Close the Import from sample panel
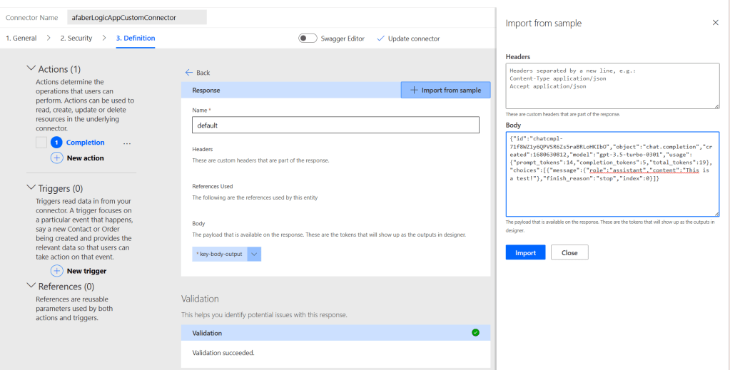The image size is (730, 370). pyautogui.click(x=716, y=23)
